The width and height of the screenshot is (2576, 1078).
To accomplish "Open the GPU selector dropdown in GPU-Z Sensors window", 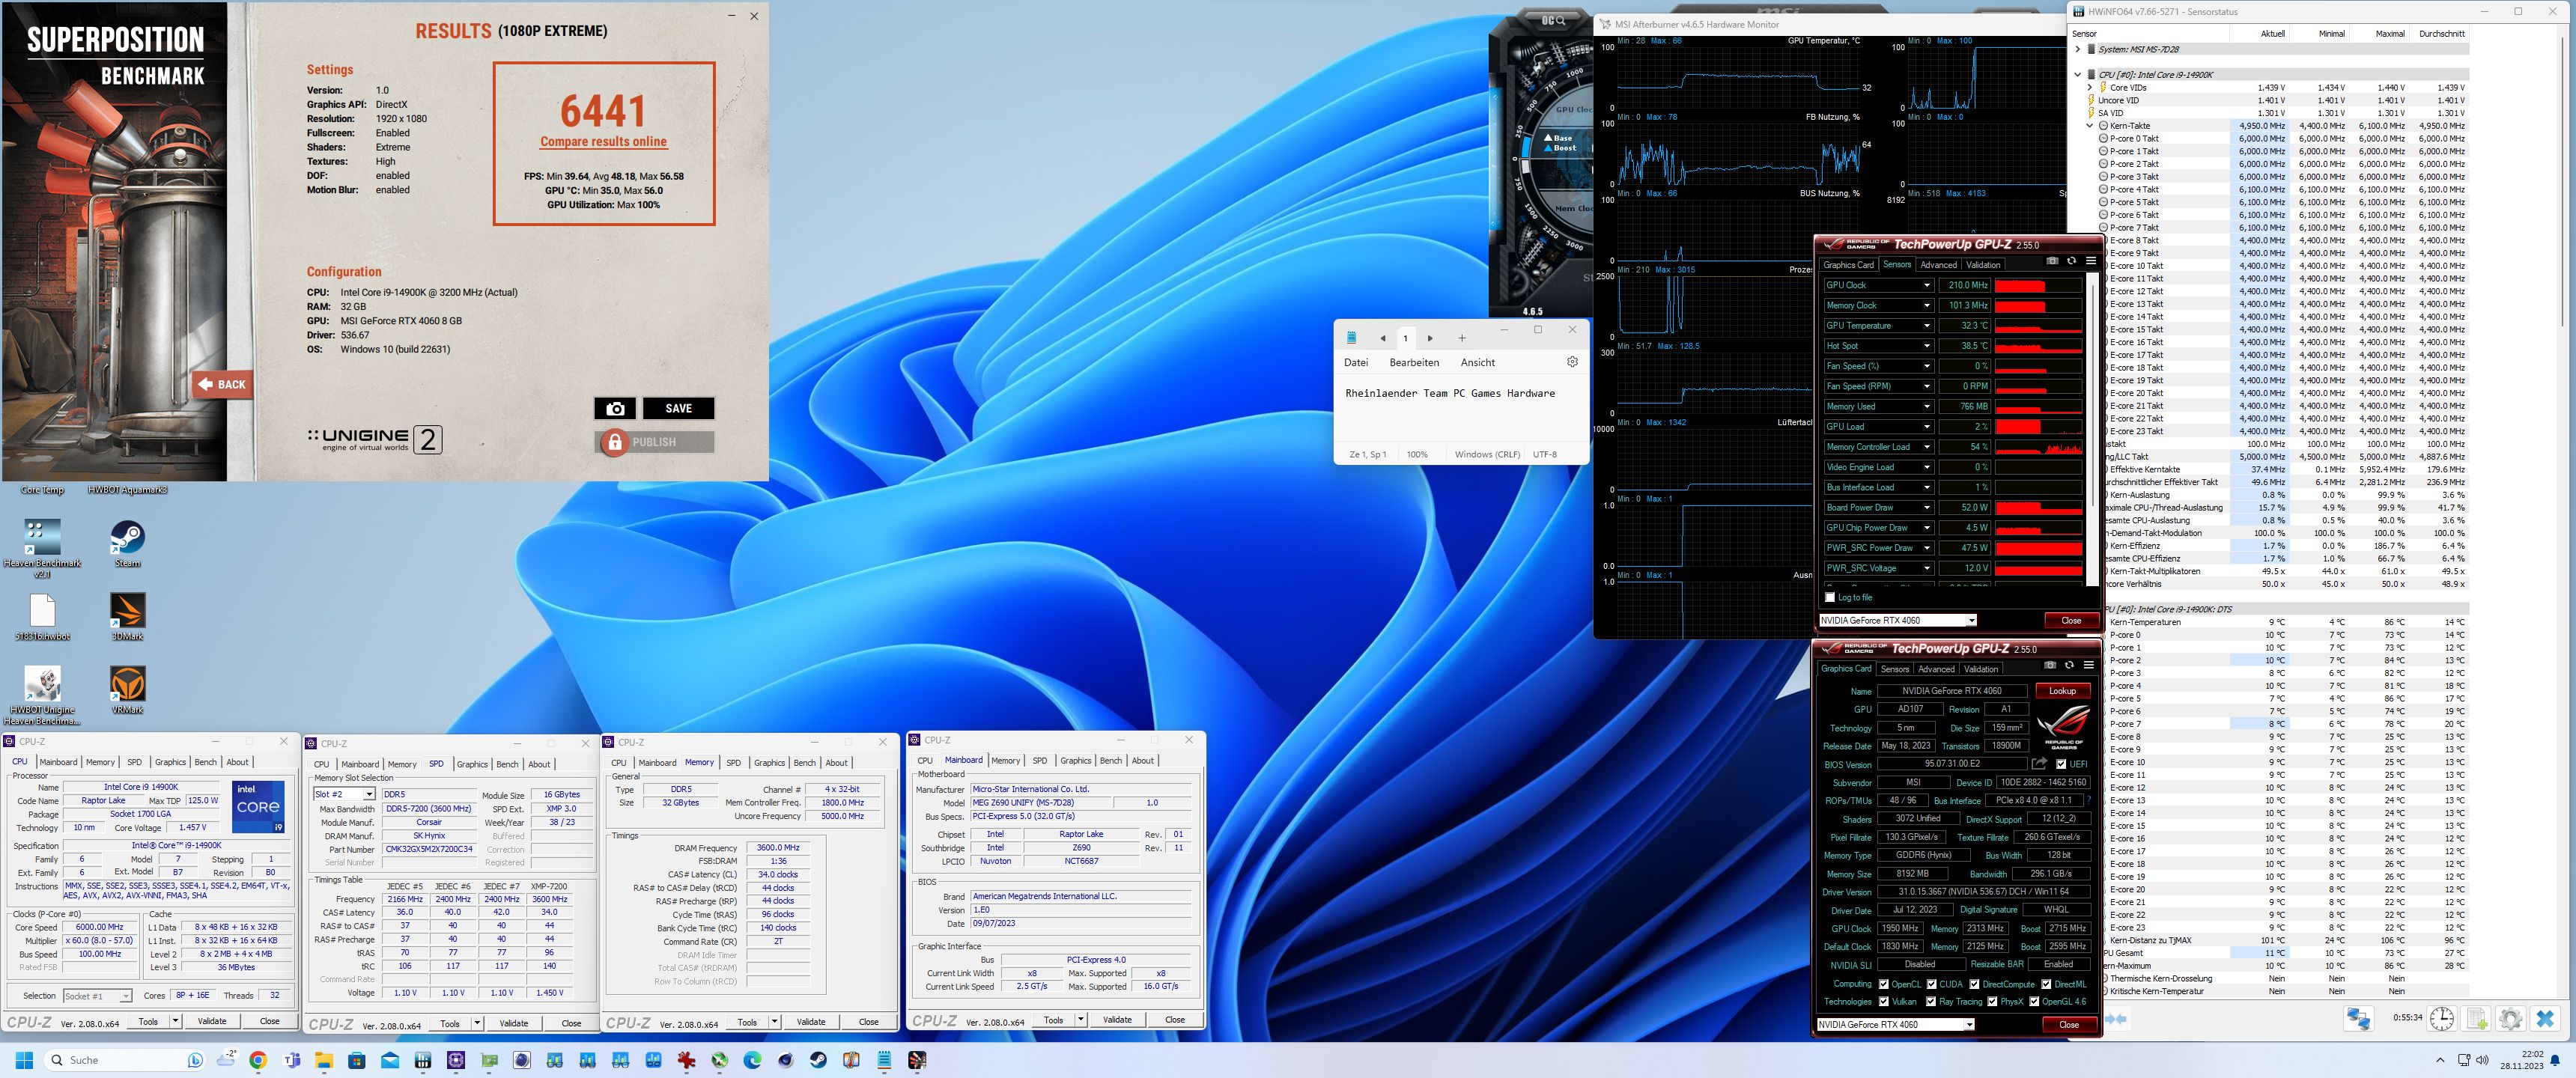I will click(x=1897, y=620).
